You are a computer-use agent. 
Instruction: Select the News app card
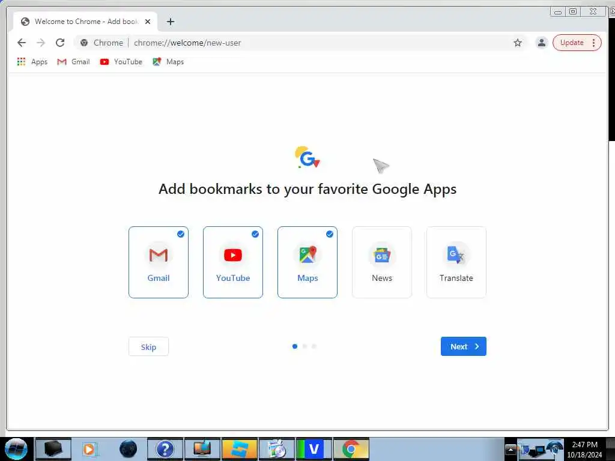(x=382, y=262)
